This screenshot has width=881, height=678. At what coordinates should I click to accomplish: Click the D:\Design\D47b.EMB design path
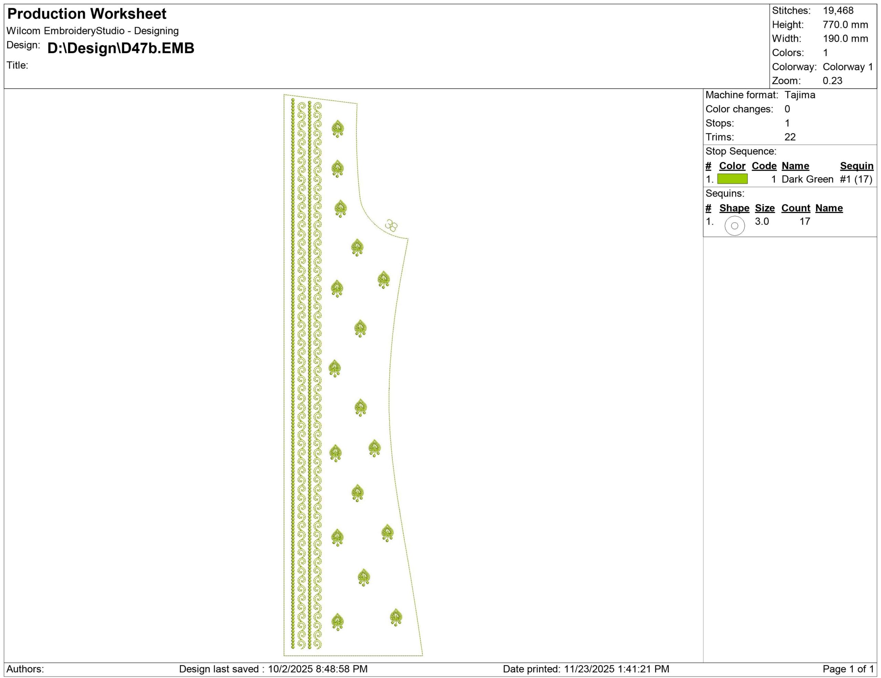[120, 48]
